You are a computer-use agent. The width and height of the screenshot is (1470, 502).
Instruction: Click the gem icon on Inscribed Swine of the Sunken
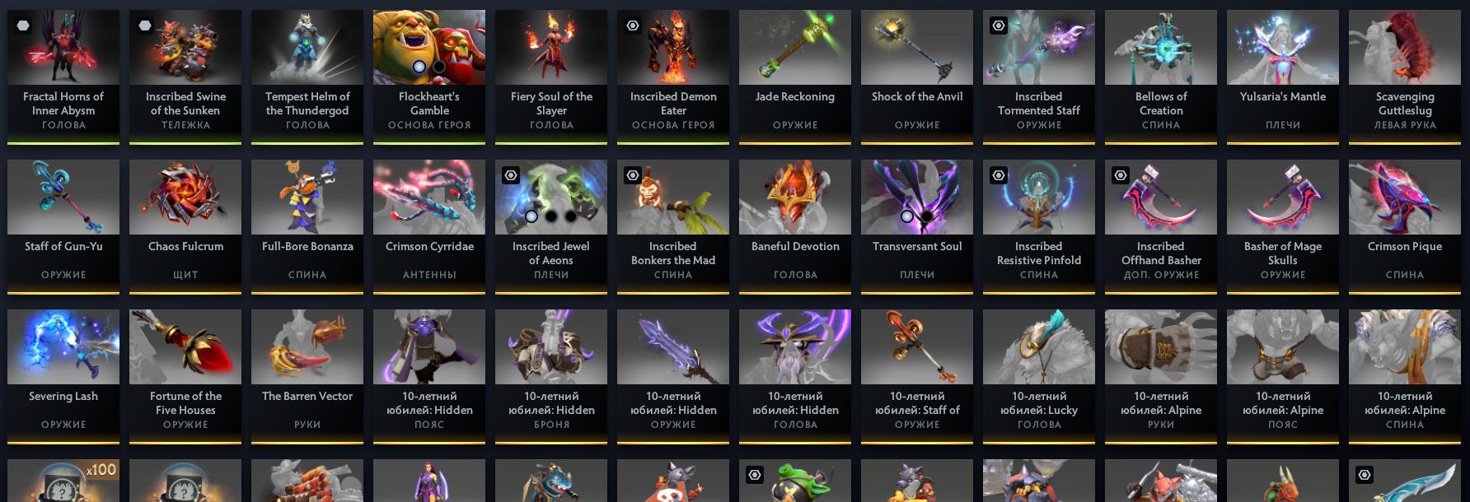tap(145, 26)
